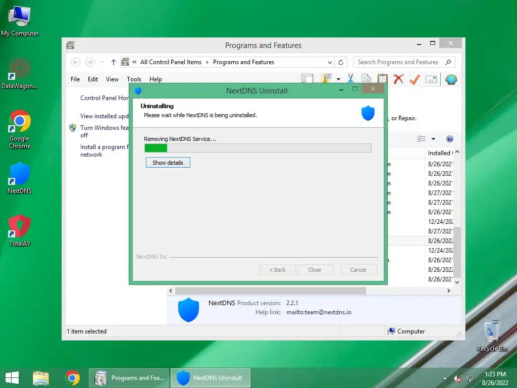This screenshot has height=388, width=517.
Task: Open the View menu
Action: pyautogui.click(x=112, y=79)
